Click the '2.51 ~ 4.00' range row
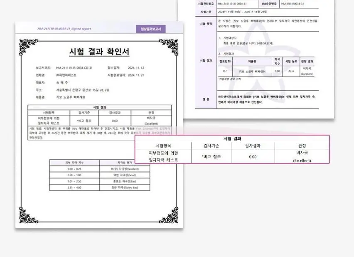 tap(74, 188)
